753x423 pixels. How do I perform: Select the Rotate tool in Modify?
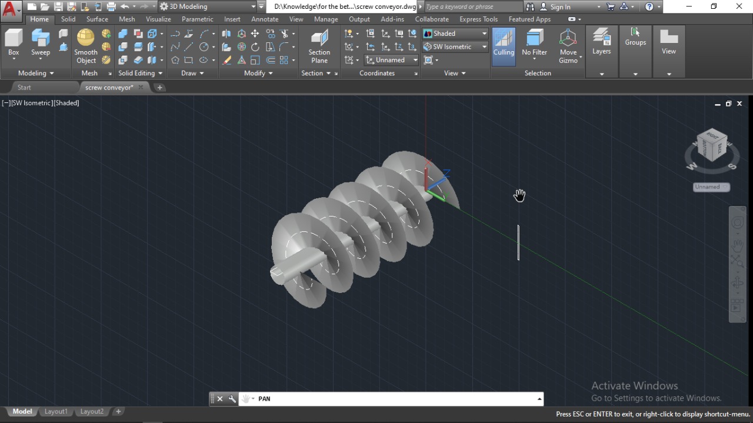pyautogui.click(x=255, y=47)
